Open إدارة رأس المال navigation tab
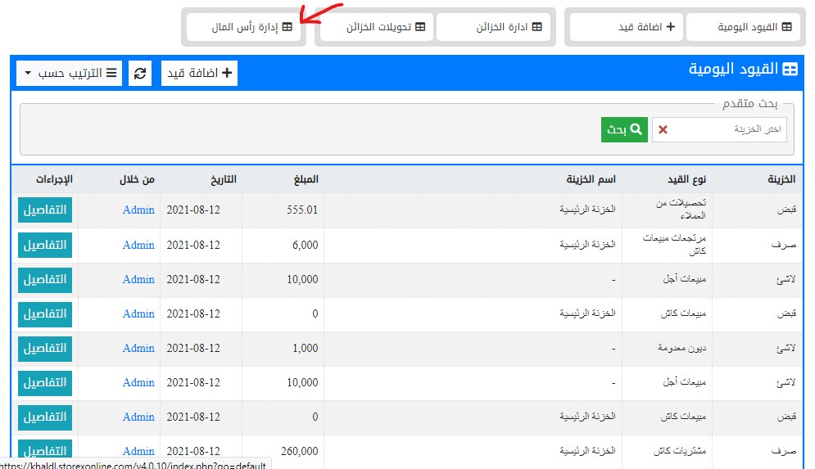The height and width of the screenshot is (469, 815). coord(244,27)
